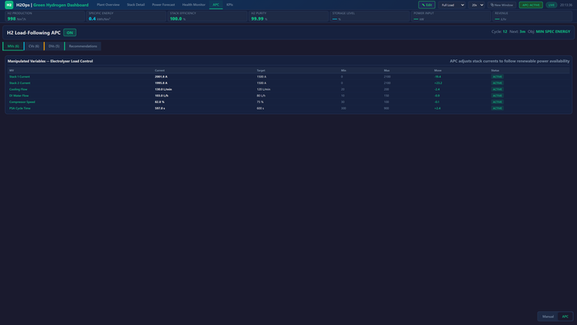Select the APC navigation tab

pyautogui.click(x=216, y=5)
